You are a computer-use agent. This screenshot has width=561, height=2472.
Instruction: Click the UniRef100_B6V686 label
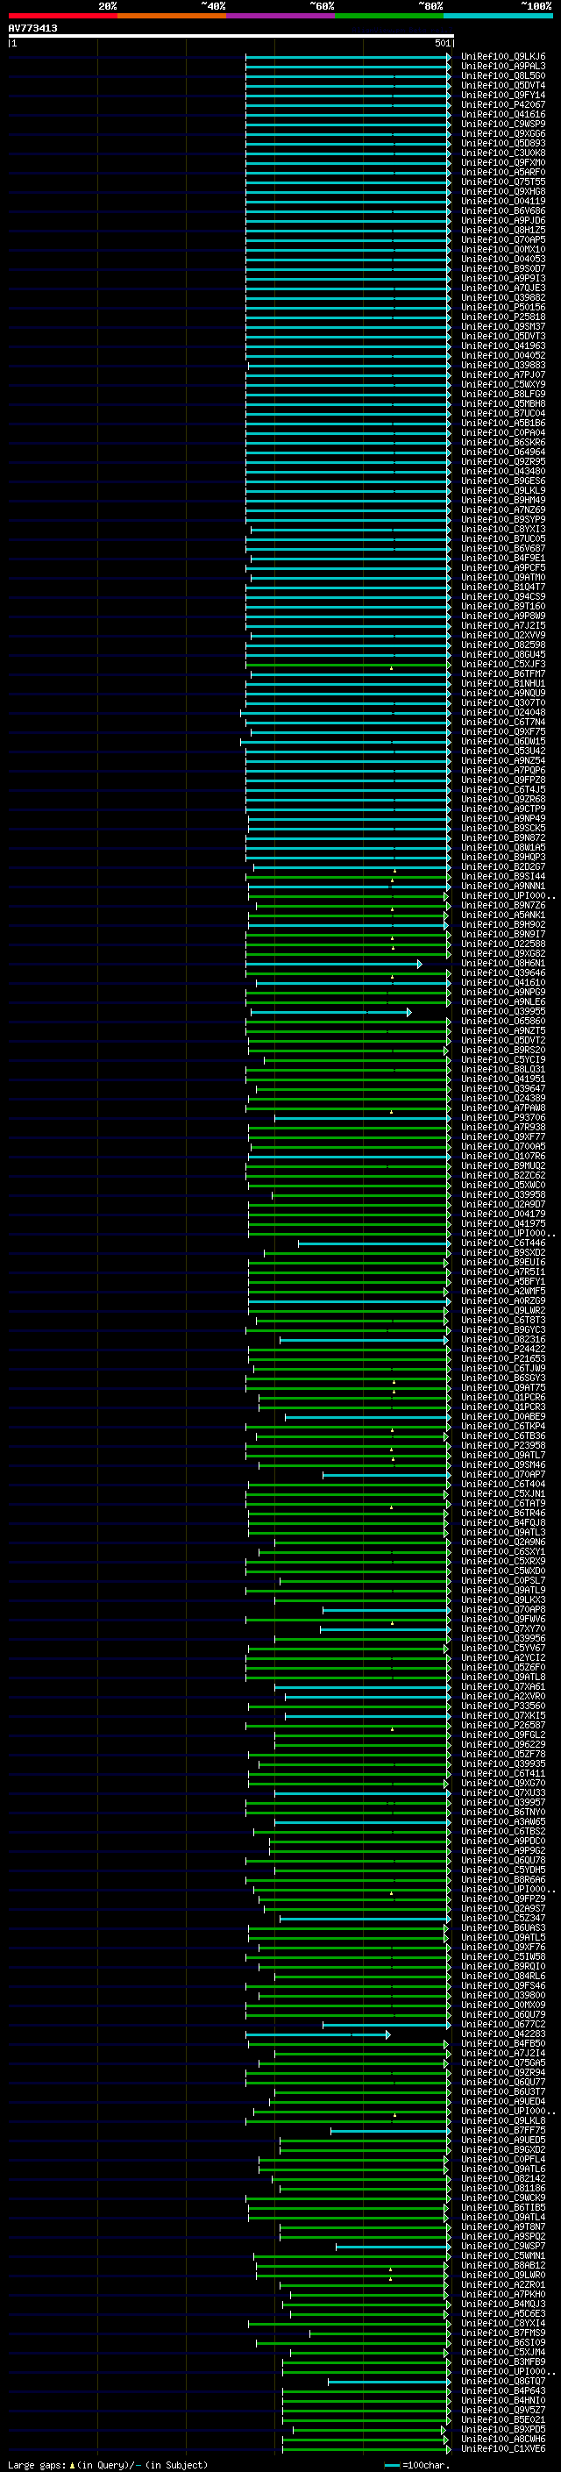click(x=503, y=211)
